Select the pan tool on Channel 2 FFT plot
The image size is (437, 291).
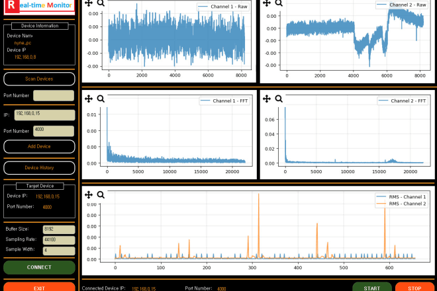[266, 99]
